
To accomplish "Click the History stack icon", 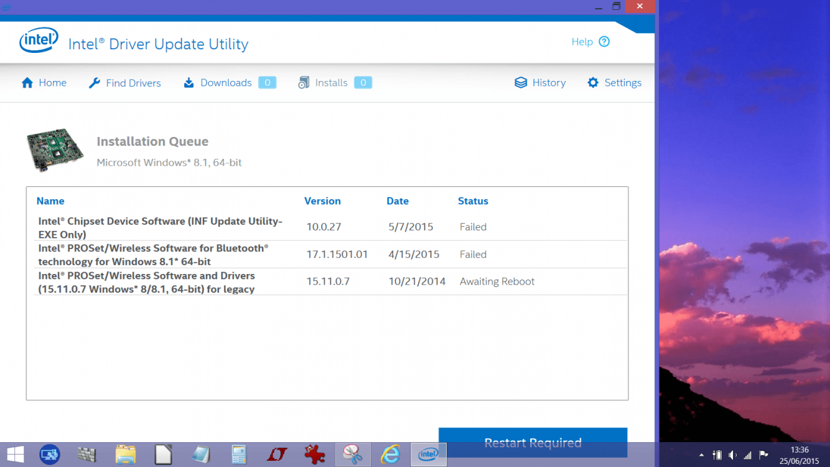I will tap(521, 83).
